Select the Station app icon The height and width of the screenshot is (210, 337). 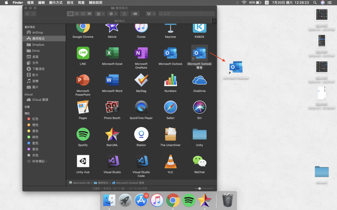(141, 134)
